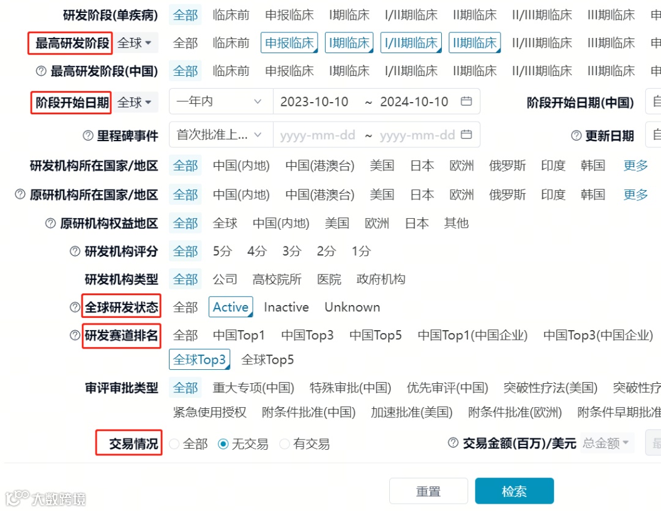Select II/III期临床 in 最高研发阶段 global row
Viewport: 661px width, 511px height.
[542, 43]
